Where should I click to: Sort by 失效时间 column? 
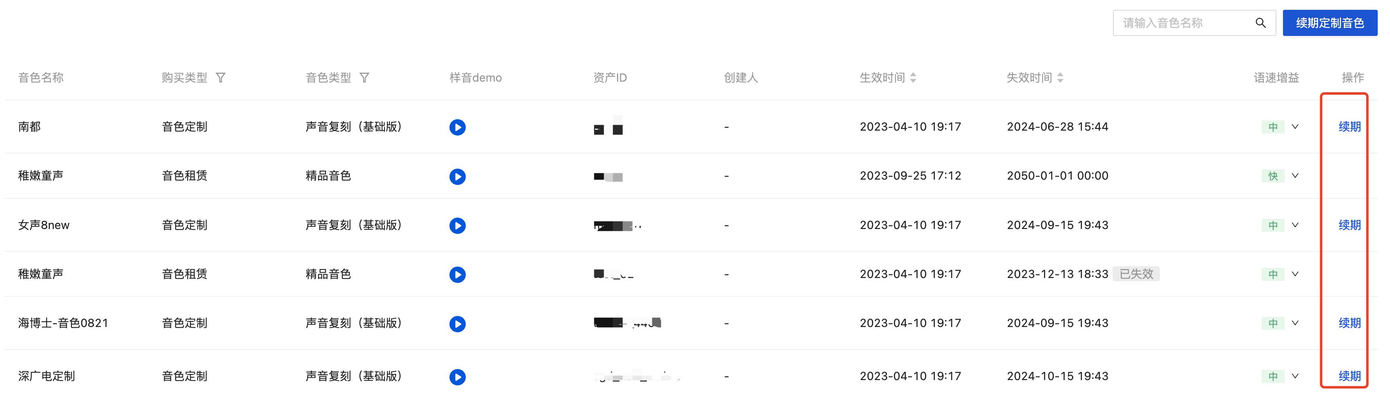click(x=1060, y=78)
